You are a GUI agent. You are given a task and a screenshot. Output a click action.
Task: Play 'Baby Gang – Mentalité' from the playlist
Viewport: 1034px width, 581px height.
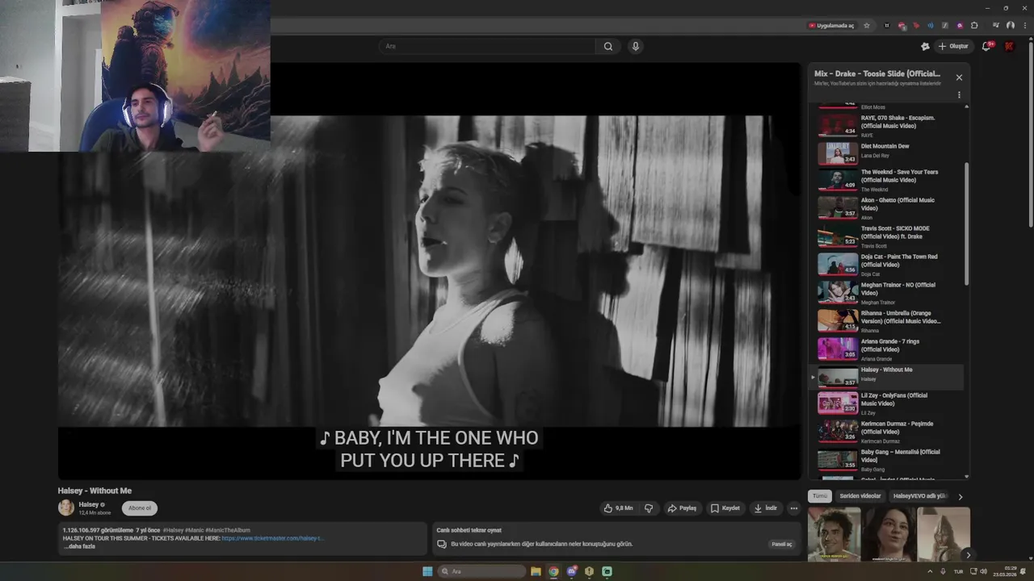point(889,460)
